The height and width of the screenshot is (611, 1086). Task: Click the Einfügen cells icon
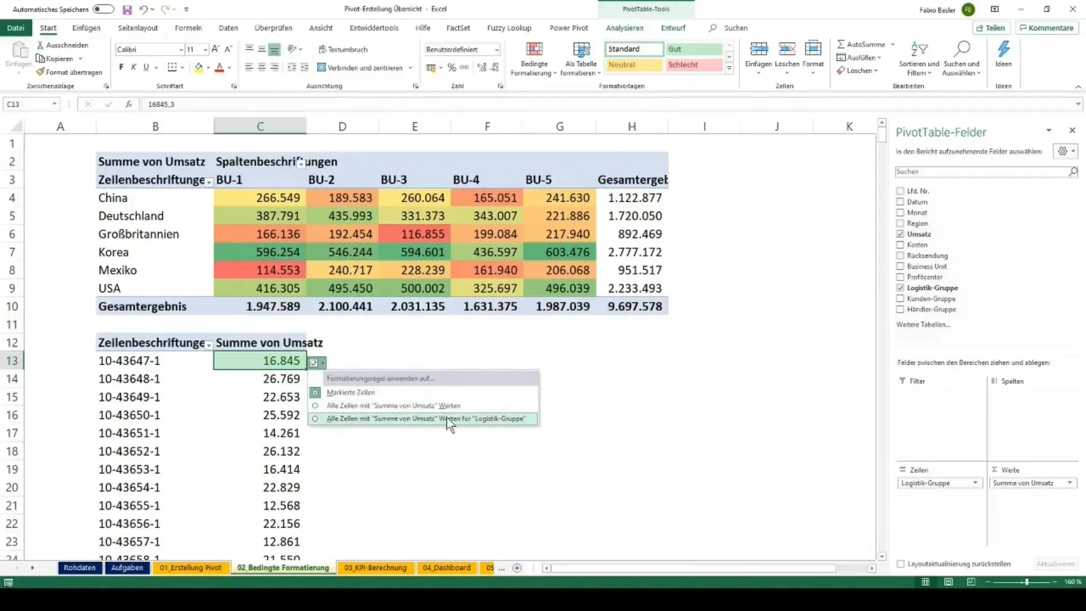(x=759, y=49)
